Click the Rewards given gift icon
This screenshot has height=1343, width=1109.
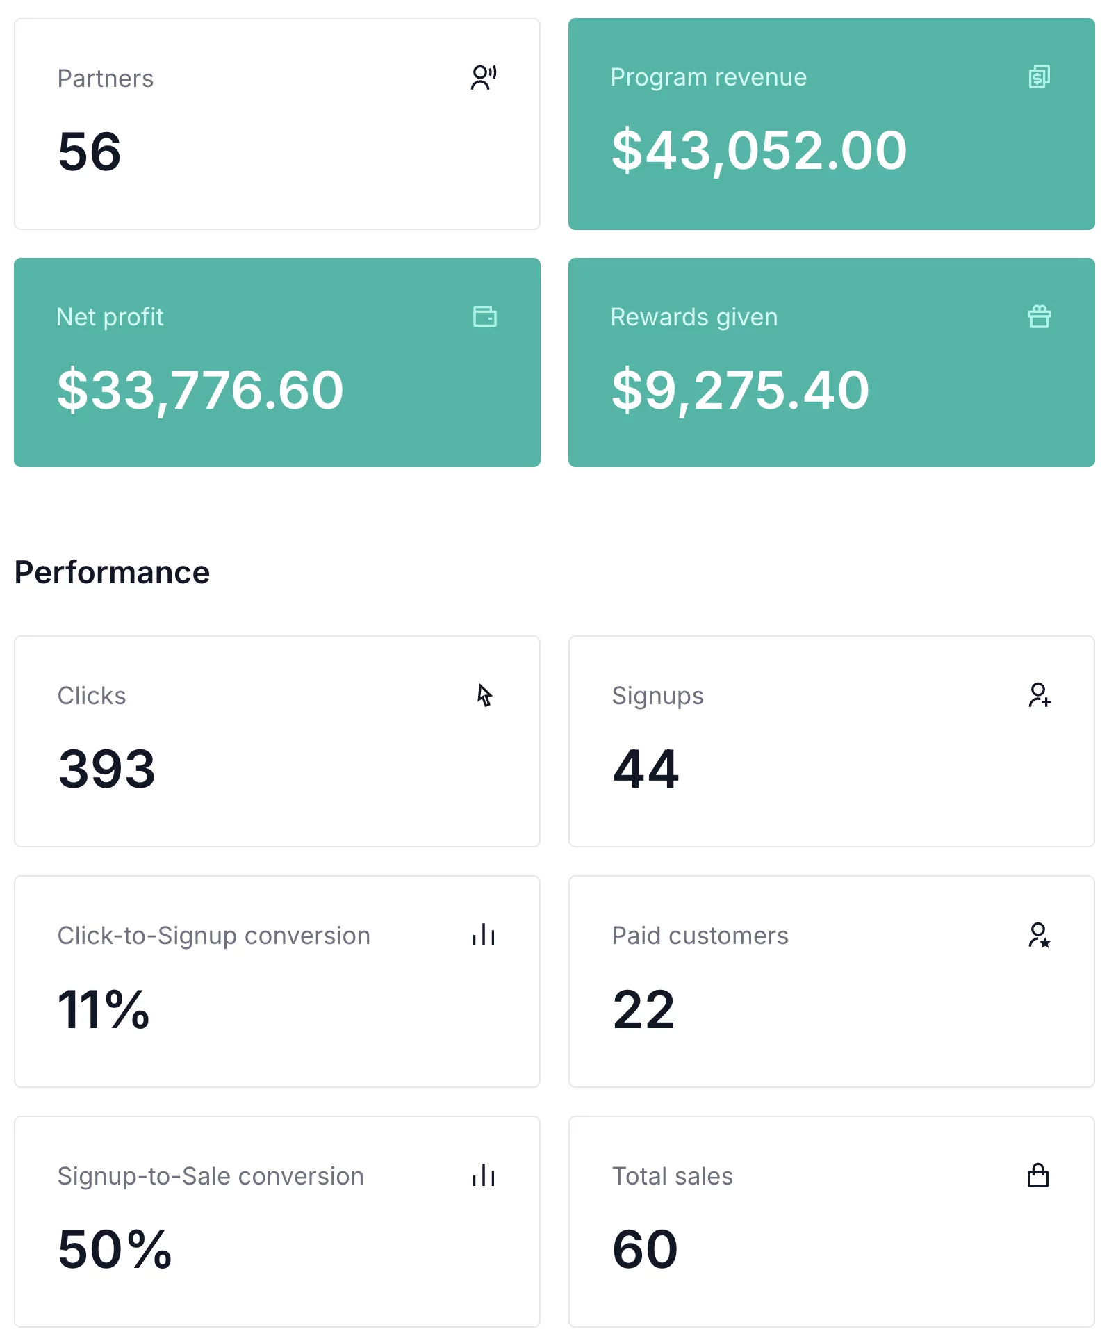(1039, 316)
